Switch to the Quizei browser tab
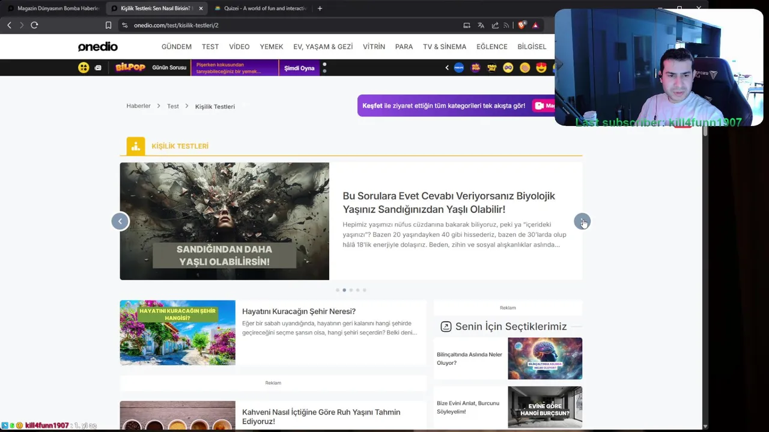The image size is (769, 432). 261,8
